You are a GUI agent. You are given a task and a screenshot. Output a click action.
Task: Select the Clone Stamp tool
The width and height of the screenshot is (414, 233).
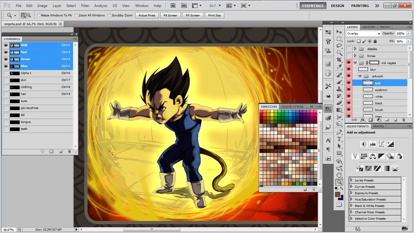click(339, 89)
